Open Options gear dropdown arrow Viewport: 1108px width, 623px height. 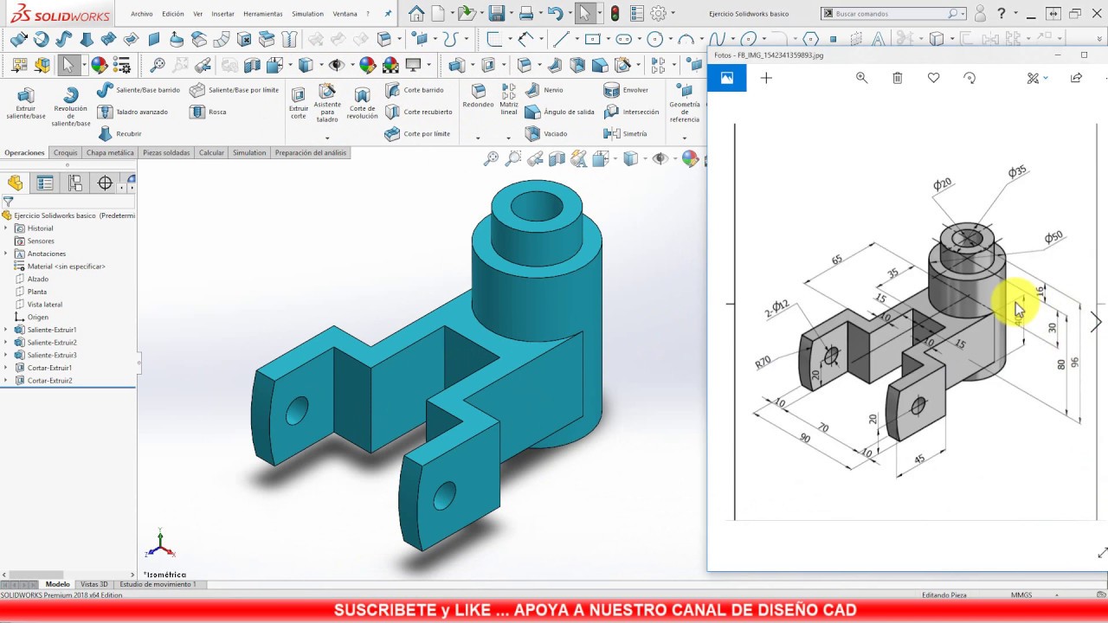pyautogui.click(x=673, y=13)
